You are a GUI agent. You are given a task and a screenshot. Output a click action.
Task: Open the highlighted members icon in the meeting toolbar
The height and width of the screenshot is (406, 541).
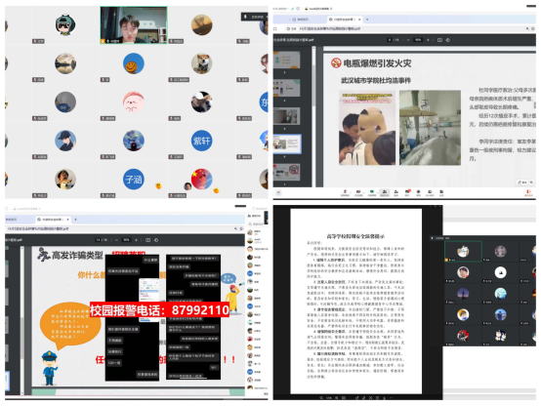point(385,192)
